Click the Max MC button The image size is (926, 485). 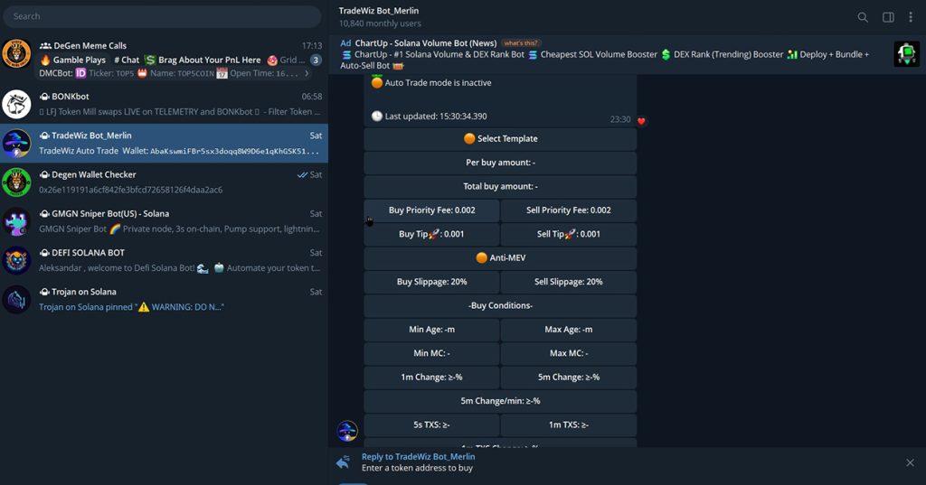pos(568,353)
